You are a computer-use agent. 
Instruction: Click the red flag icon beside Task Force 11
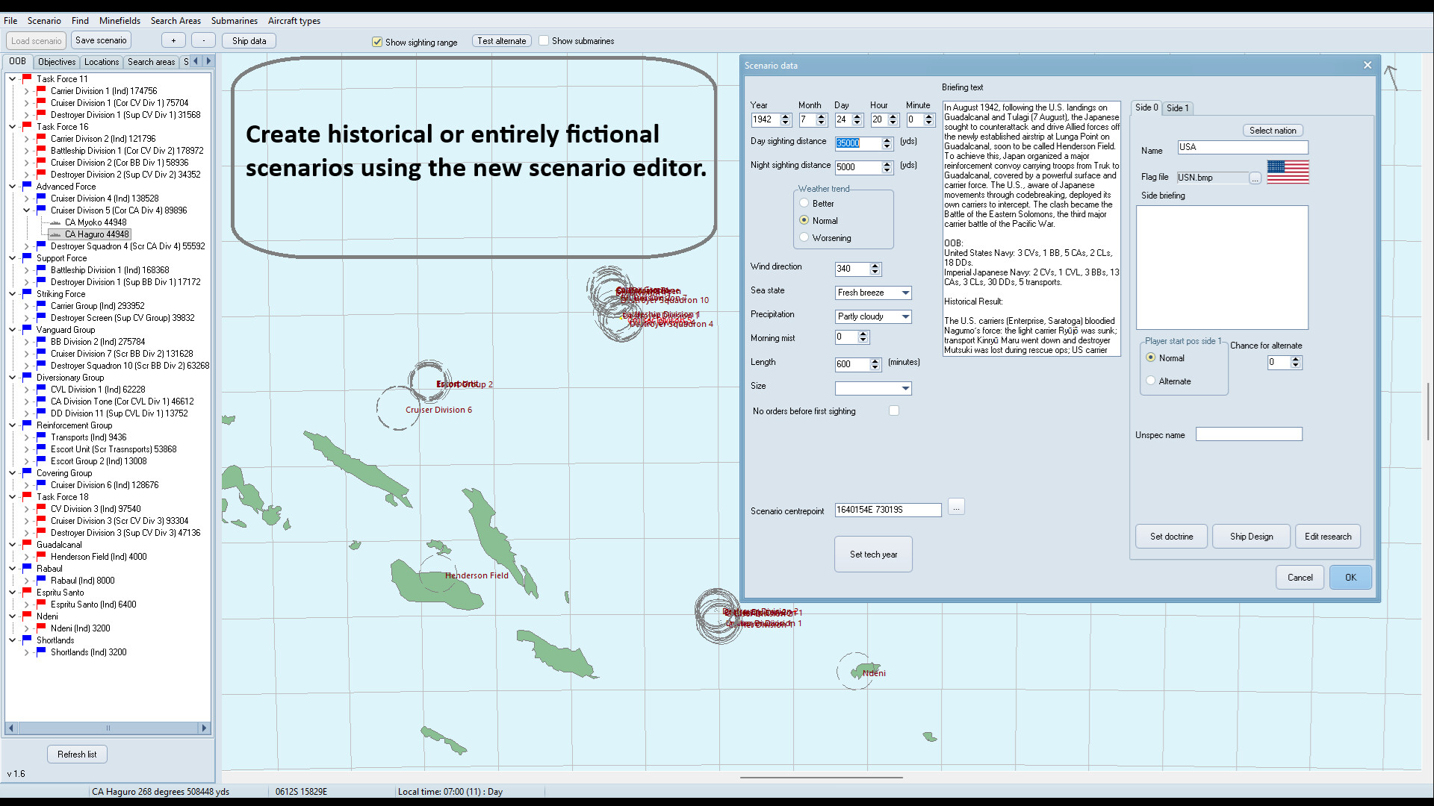28,78
